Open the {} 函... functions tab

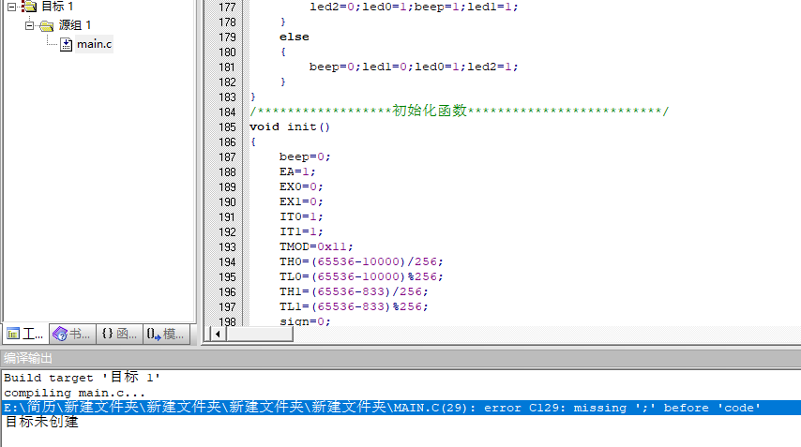tap(119, 334)
